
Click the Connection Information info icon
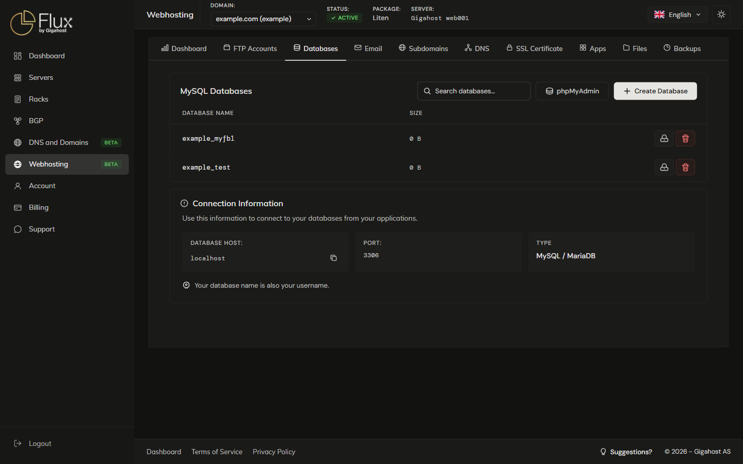click(184, 204)
